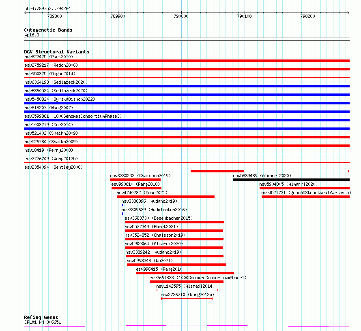Select the thick red segment of esv2354094 (Bentley2008)
Screen dimensions: 361x331
click(x=217, y=171)
